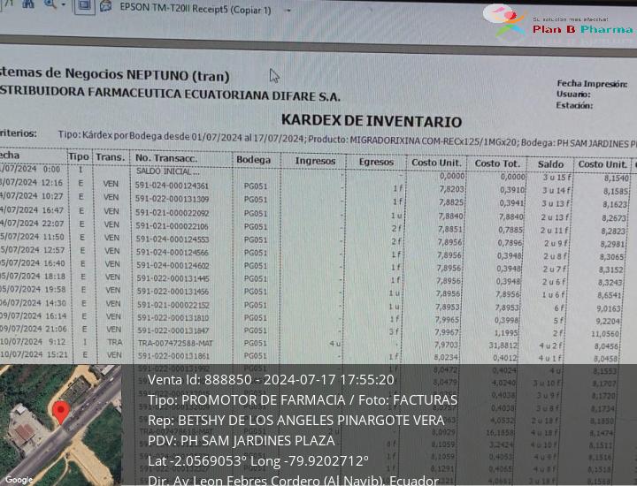Open the EPSON TM-T20II printer dropdown
The image size is (637, 486).
click(x=288, y=11)
